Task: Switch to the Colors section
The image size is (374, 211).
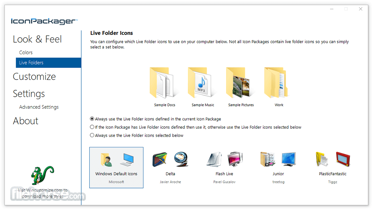Action: point(26,52)
